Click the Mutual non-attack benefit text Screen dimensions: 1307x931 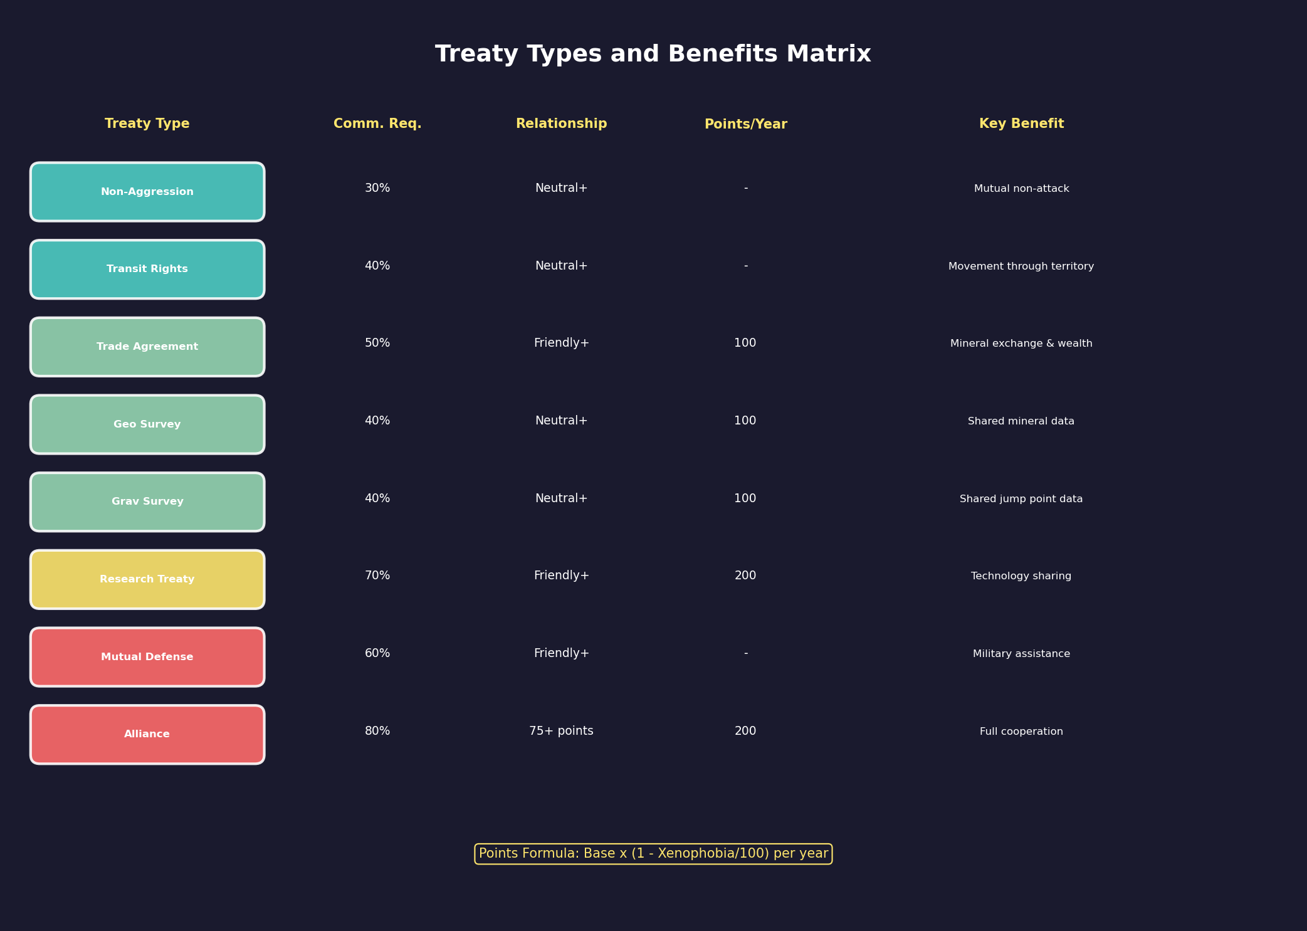coord(1021,187)
